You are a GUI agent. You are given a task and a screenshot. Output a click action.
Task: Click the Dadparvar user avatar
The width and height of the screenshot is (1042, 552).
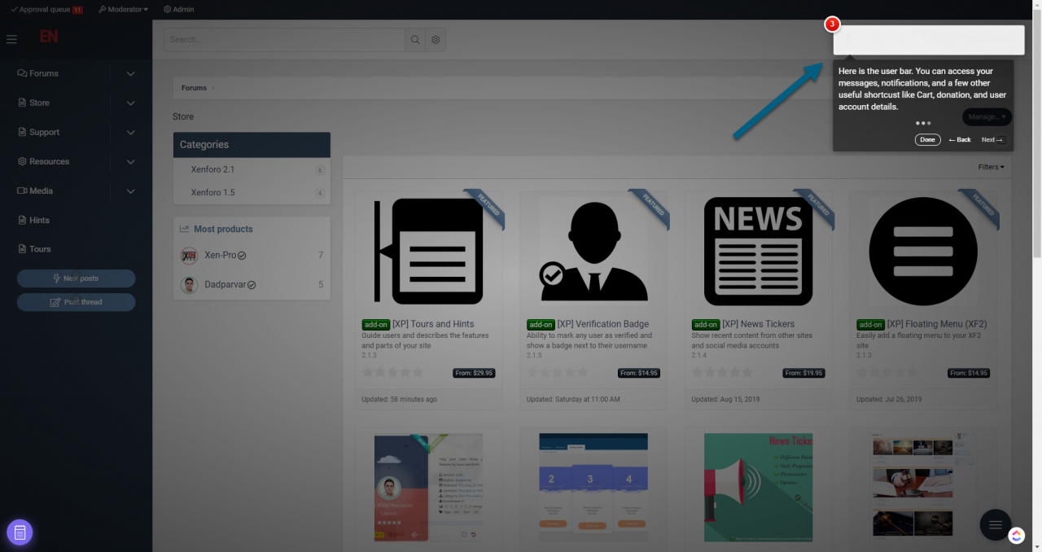pyautogui.click(x=189, y=285)
